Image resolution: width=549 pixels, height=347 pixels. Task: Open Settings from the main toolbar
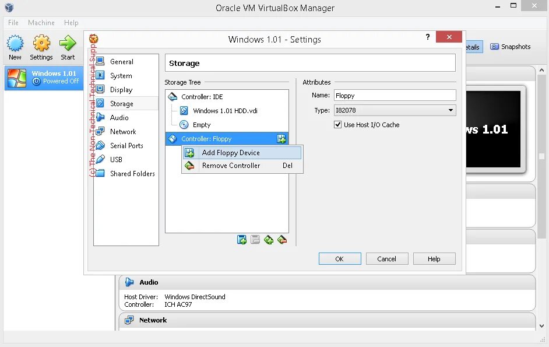[x=41, y=47]
